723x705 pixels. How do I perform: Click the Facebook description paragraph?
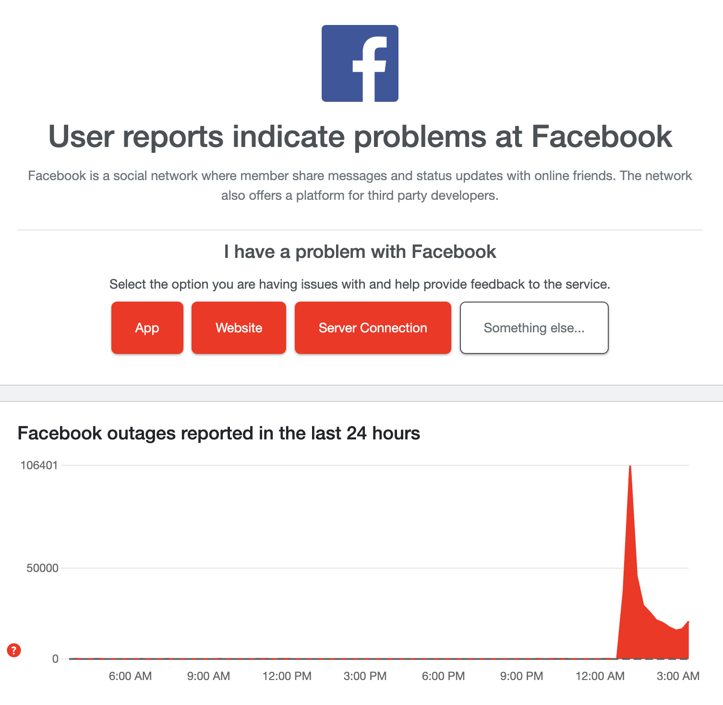tap(360, 185)
